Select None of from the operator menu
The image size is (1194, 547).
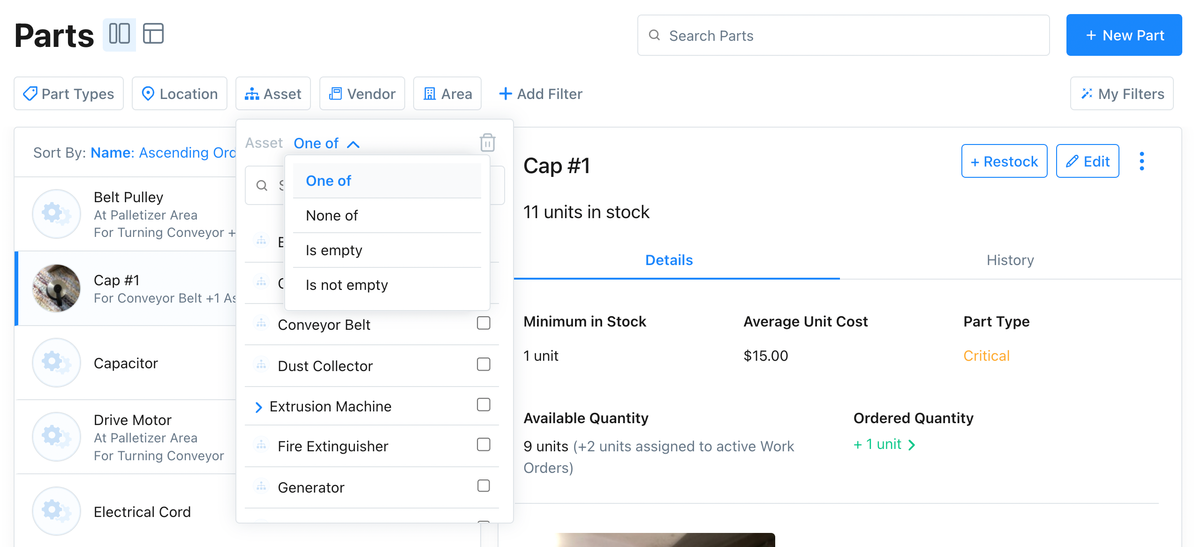click(332, 215)
